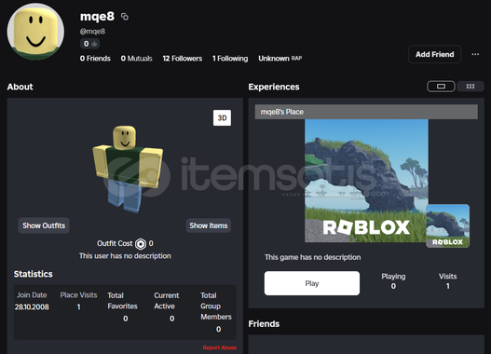Open the mqe8 profile avatar headshot
Screen dimensions: 491x354
point(35,32)
